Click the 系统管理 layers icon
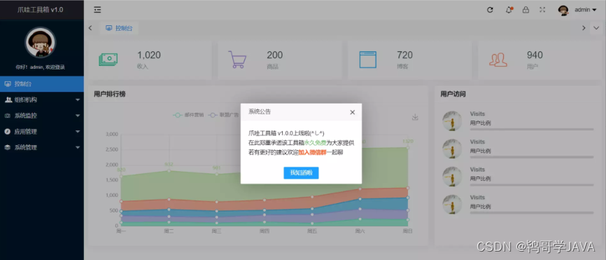This screenshot has height=260, width=606. (8, 147)
